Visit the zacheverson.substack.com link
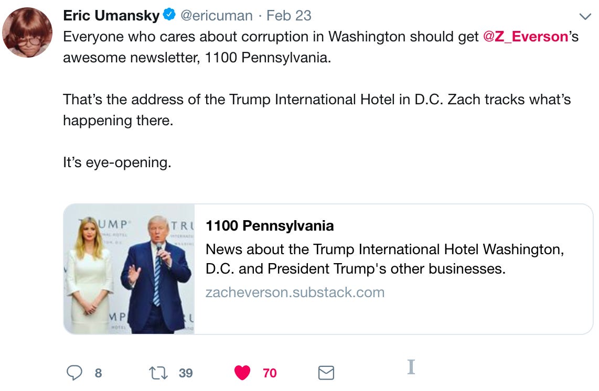Viewport: 599px width, 391px height. (295, 292)
